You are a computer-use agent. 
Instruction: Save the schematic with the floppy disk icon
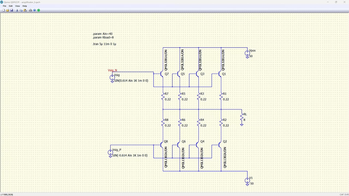[x=12, y=10]
